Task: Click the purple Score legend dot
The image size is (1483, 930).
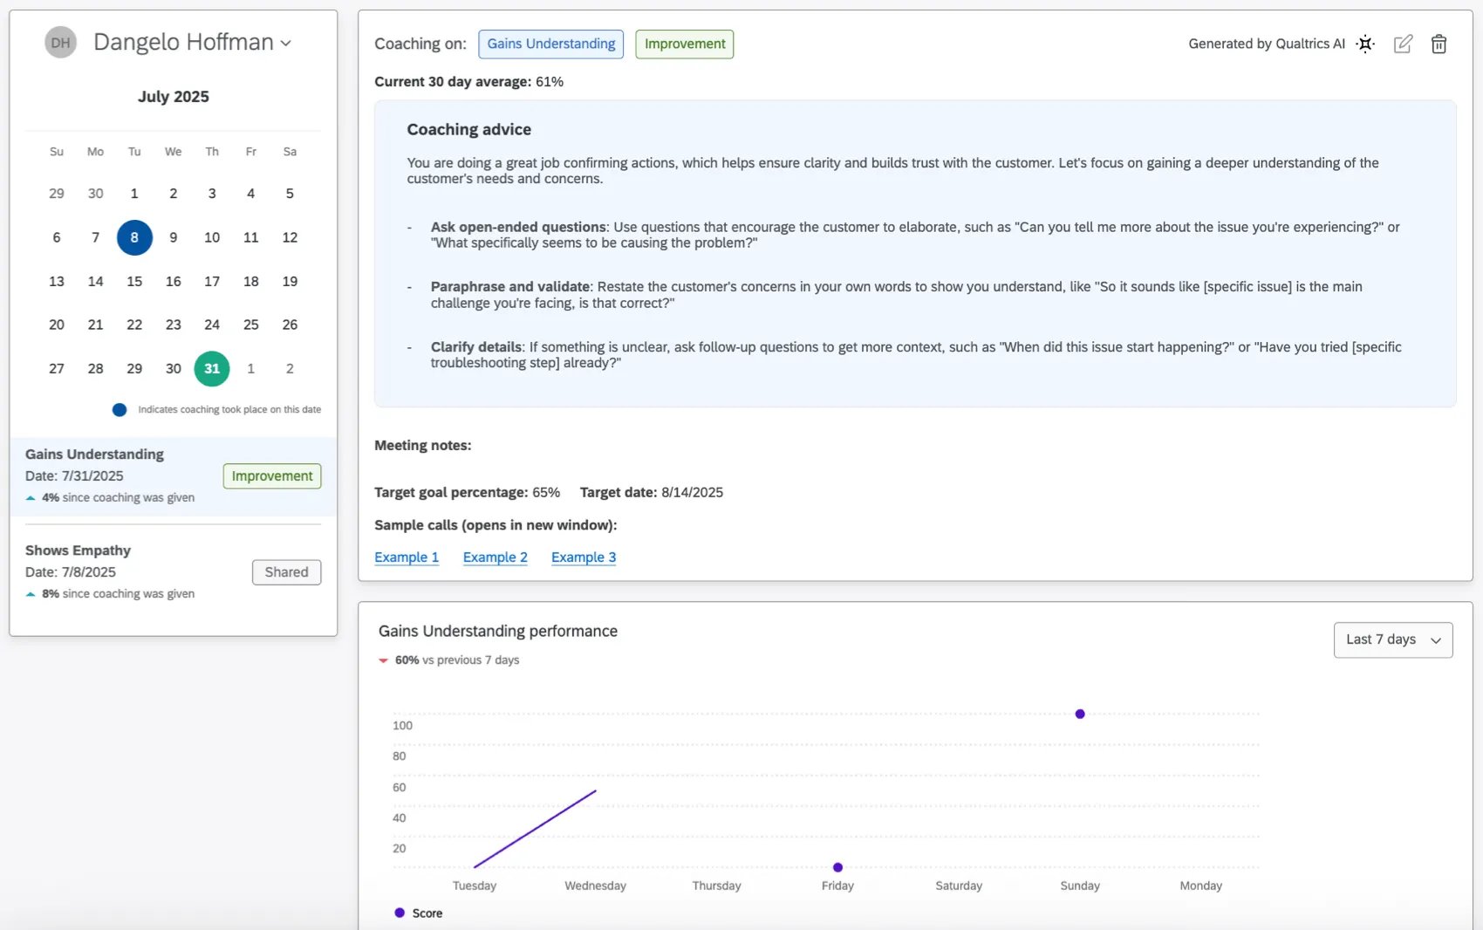Action: click(x=398, y=913)
